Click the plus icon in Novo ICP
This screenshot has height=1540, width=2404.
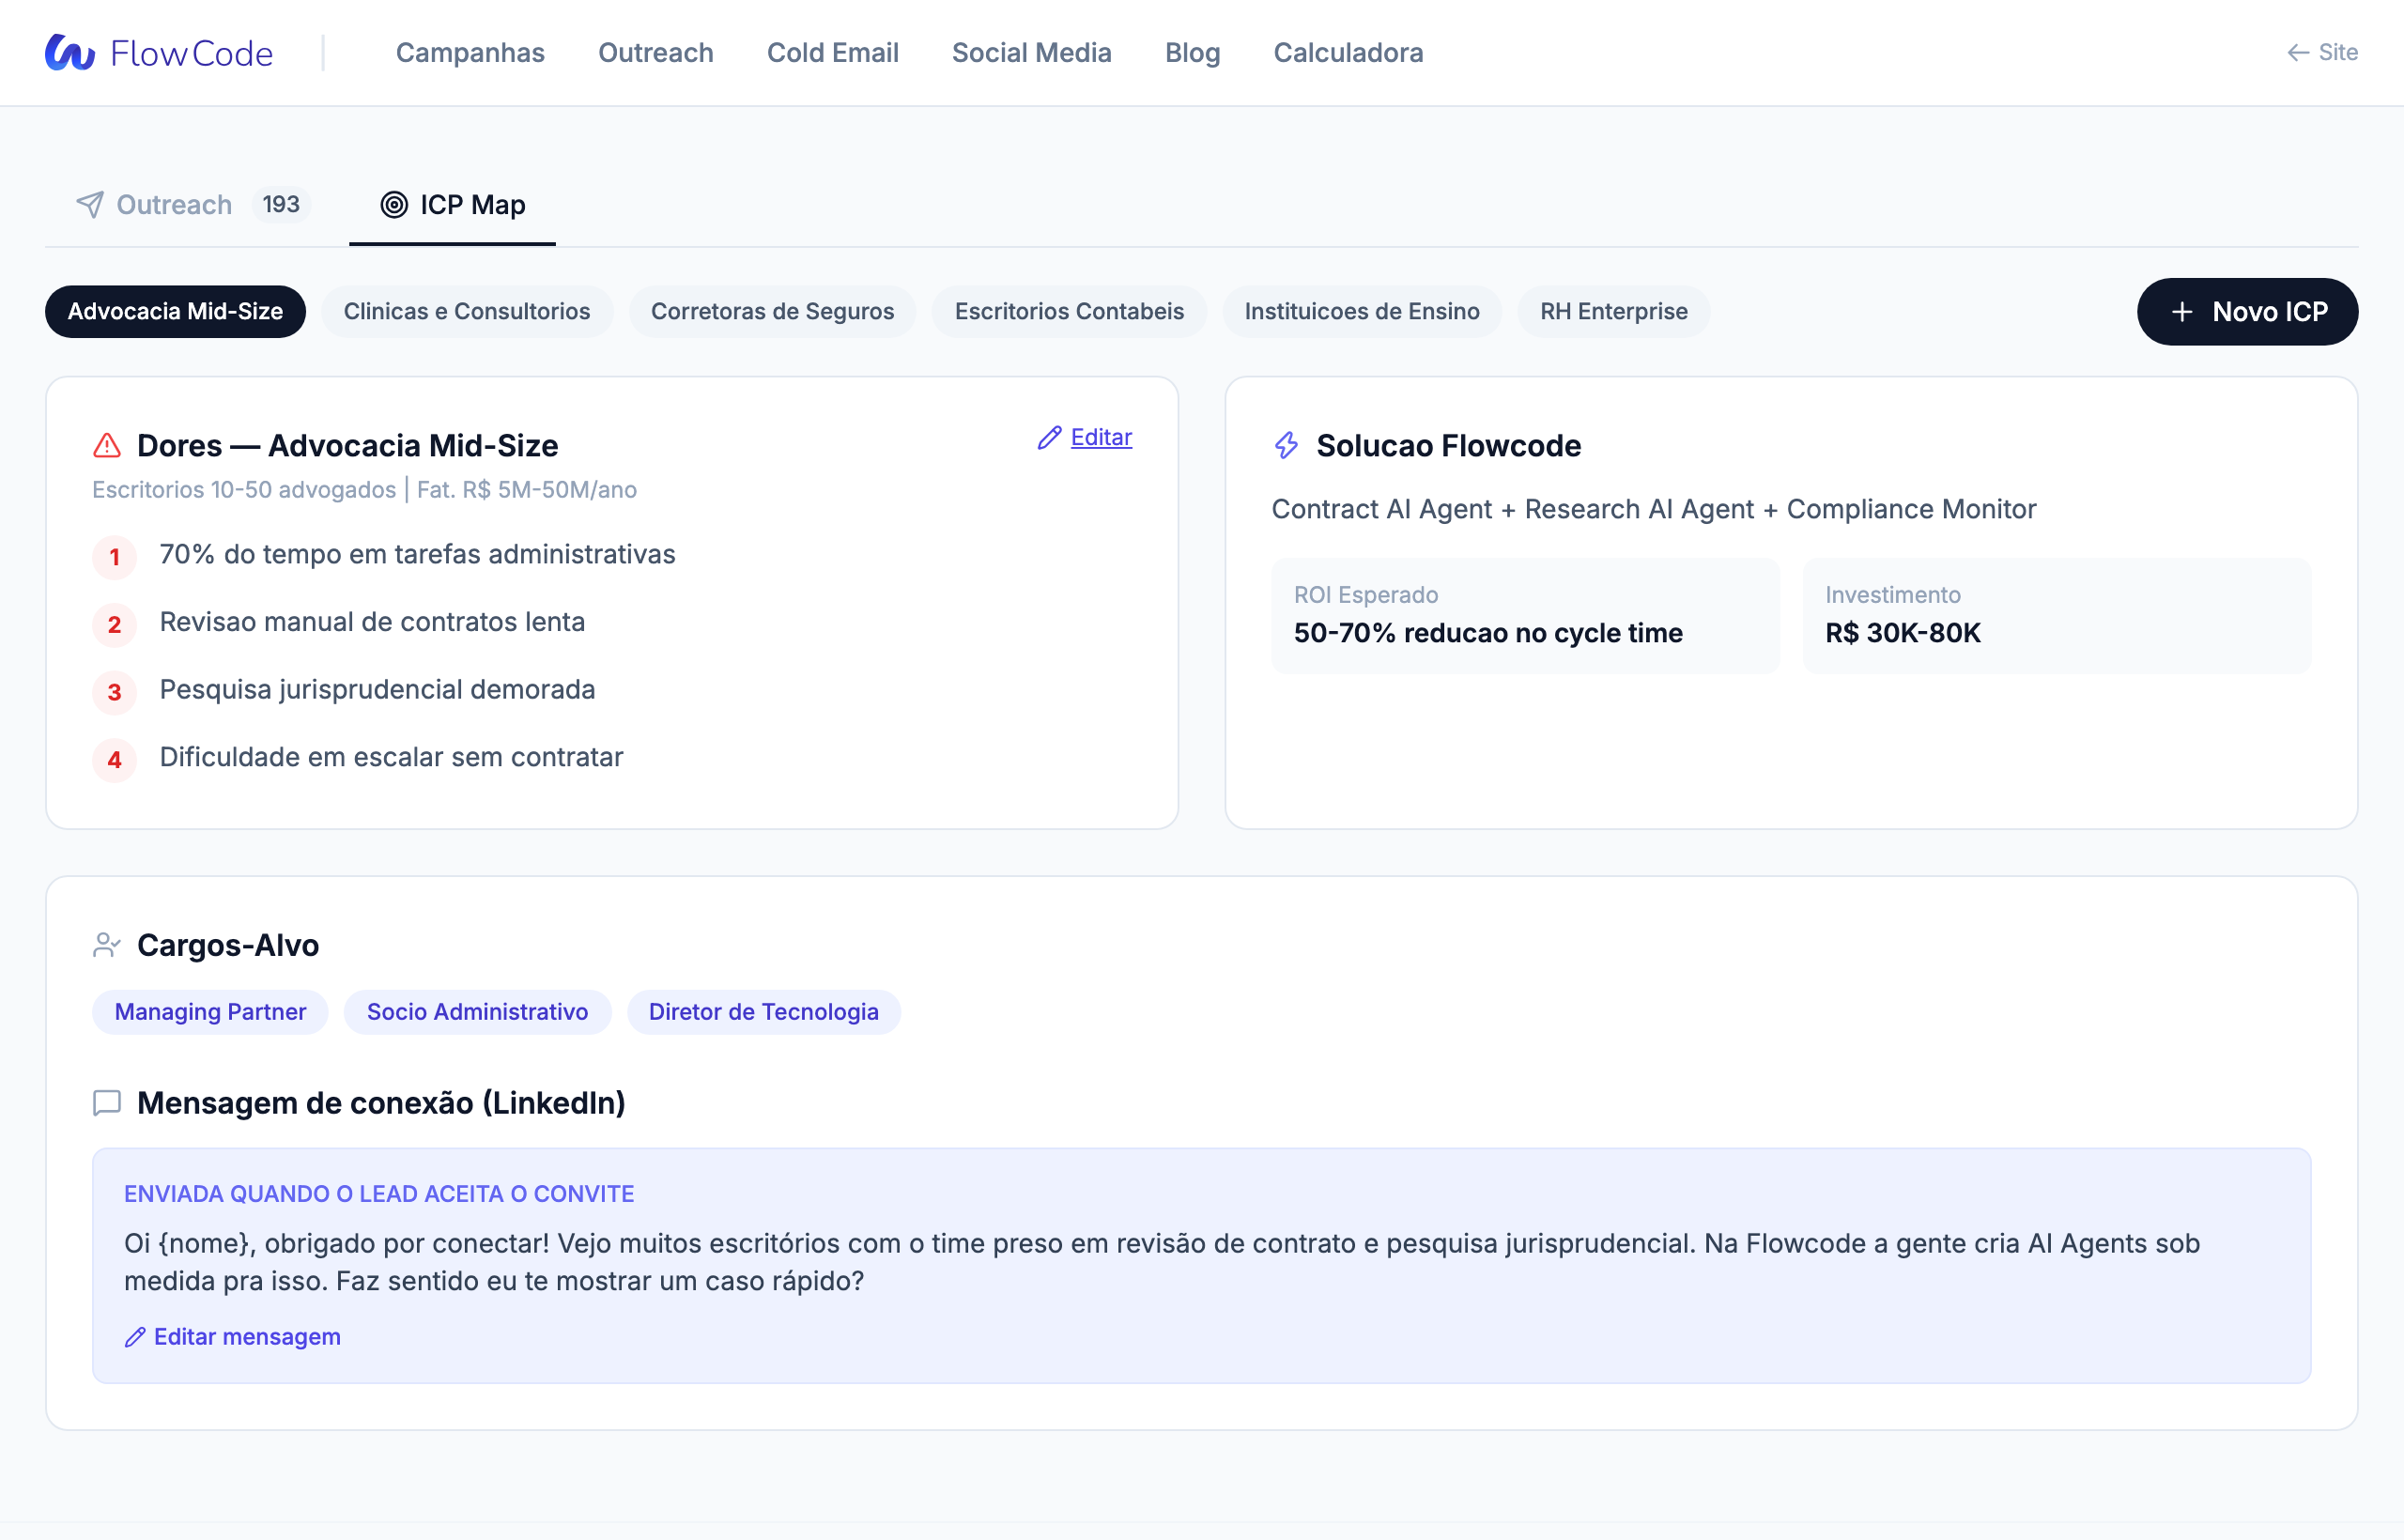(x=2182, y=312)
